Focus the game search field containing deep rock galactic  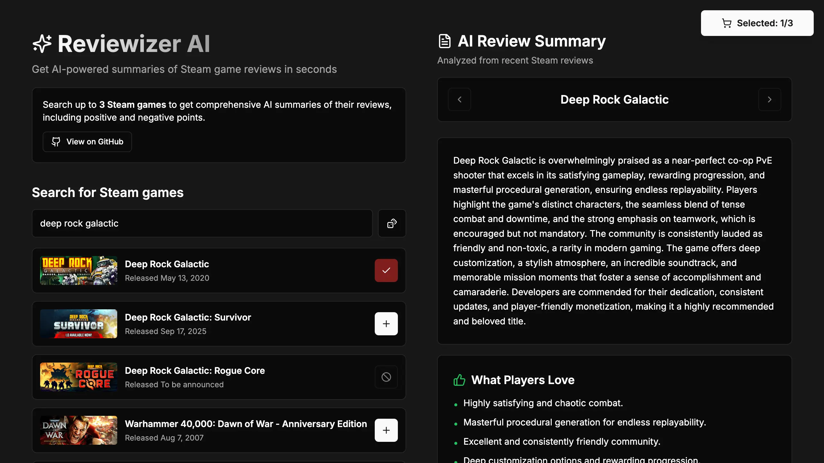pos(202,223)
